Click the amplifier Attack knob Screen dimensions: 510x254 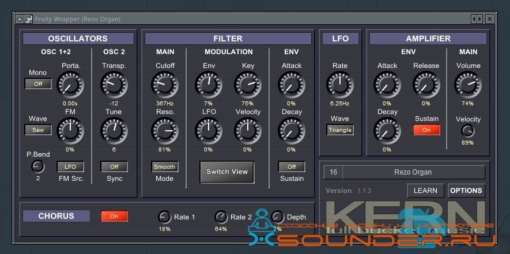[387, 85]
